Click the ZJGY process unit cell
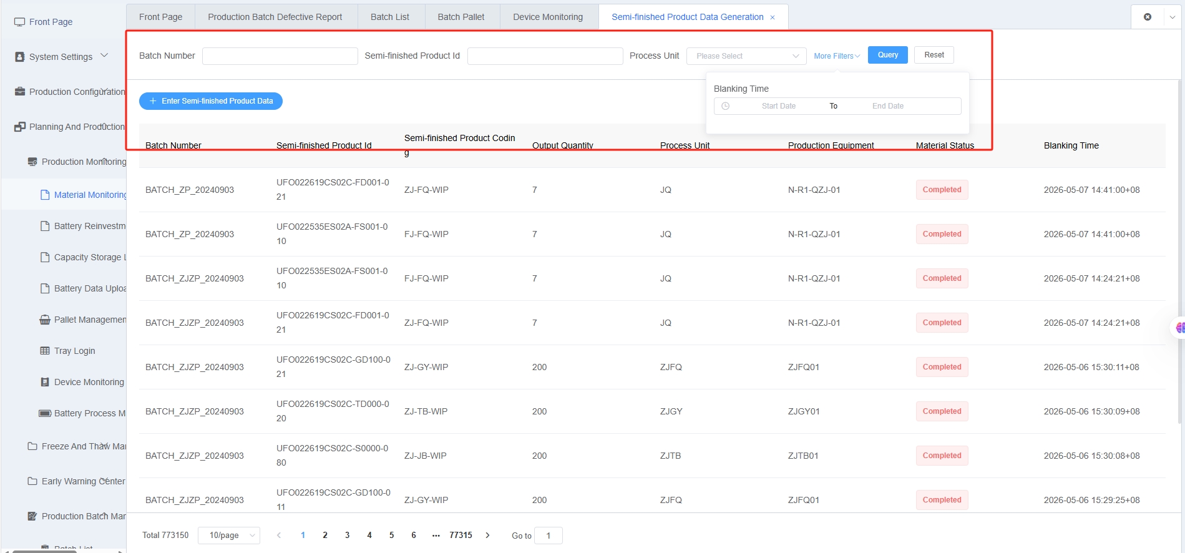The image size is (1185, 553). [x=671, y=411]
